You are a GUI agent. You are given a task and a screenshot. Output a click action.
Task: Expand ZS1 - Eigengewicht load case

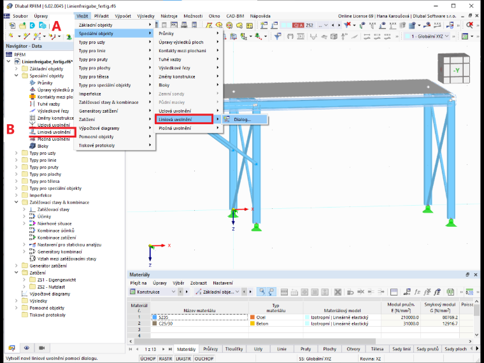point(24,280)
